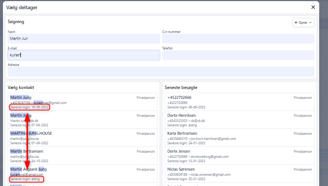Select Niclas Sørensen from recent visits
Image resolution: width=328 pixels, height=186 pixels.
(x=239, y=174)
